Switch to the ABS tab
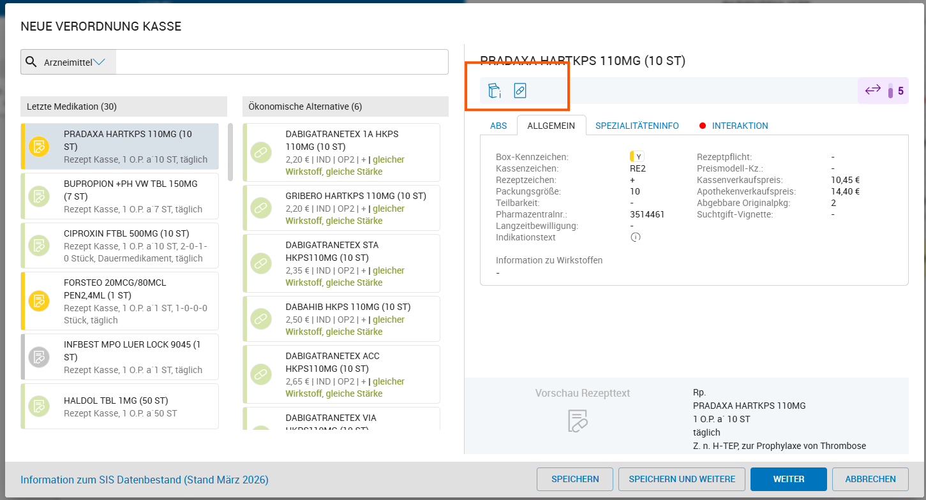Image resolution: width=926 pixels, height=500 pixels. 498,126
